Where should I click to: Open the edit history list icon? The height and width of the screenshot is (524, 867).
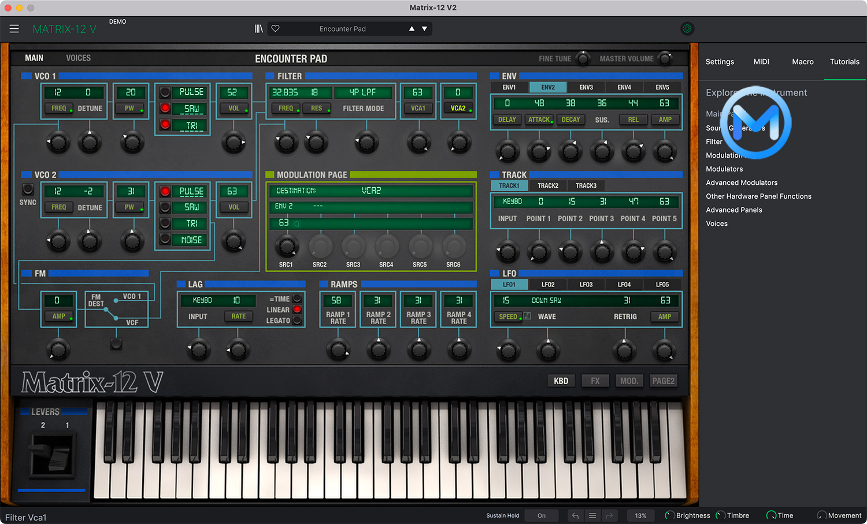click(592, 516)
